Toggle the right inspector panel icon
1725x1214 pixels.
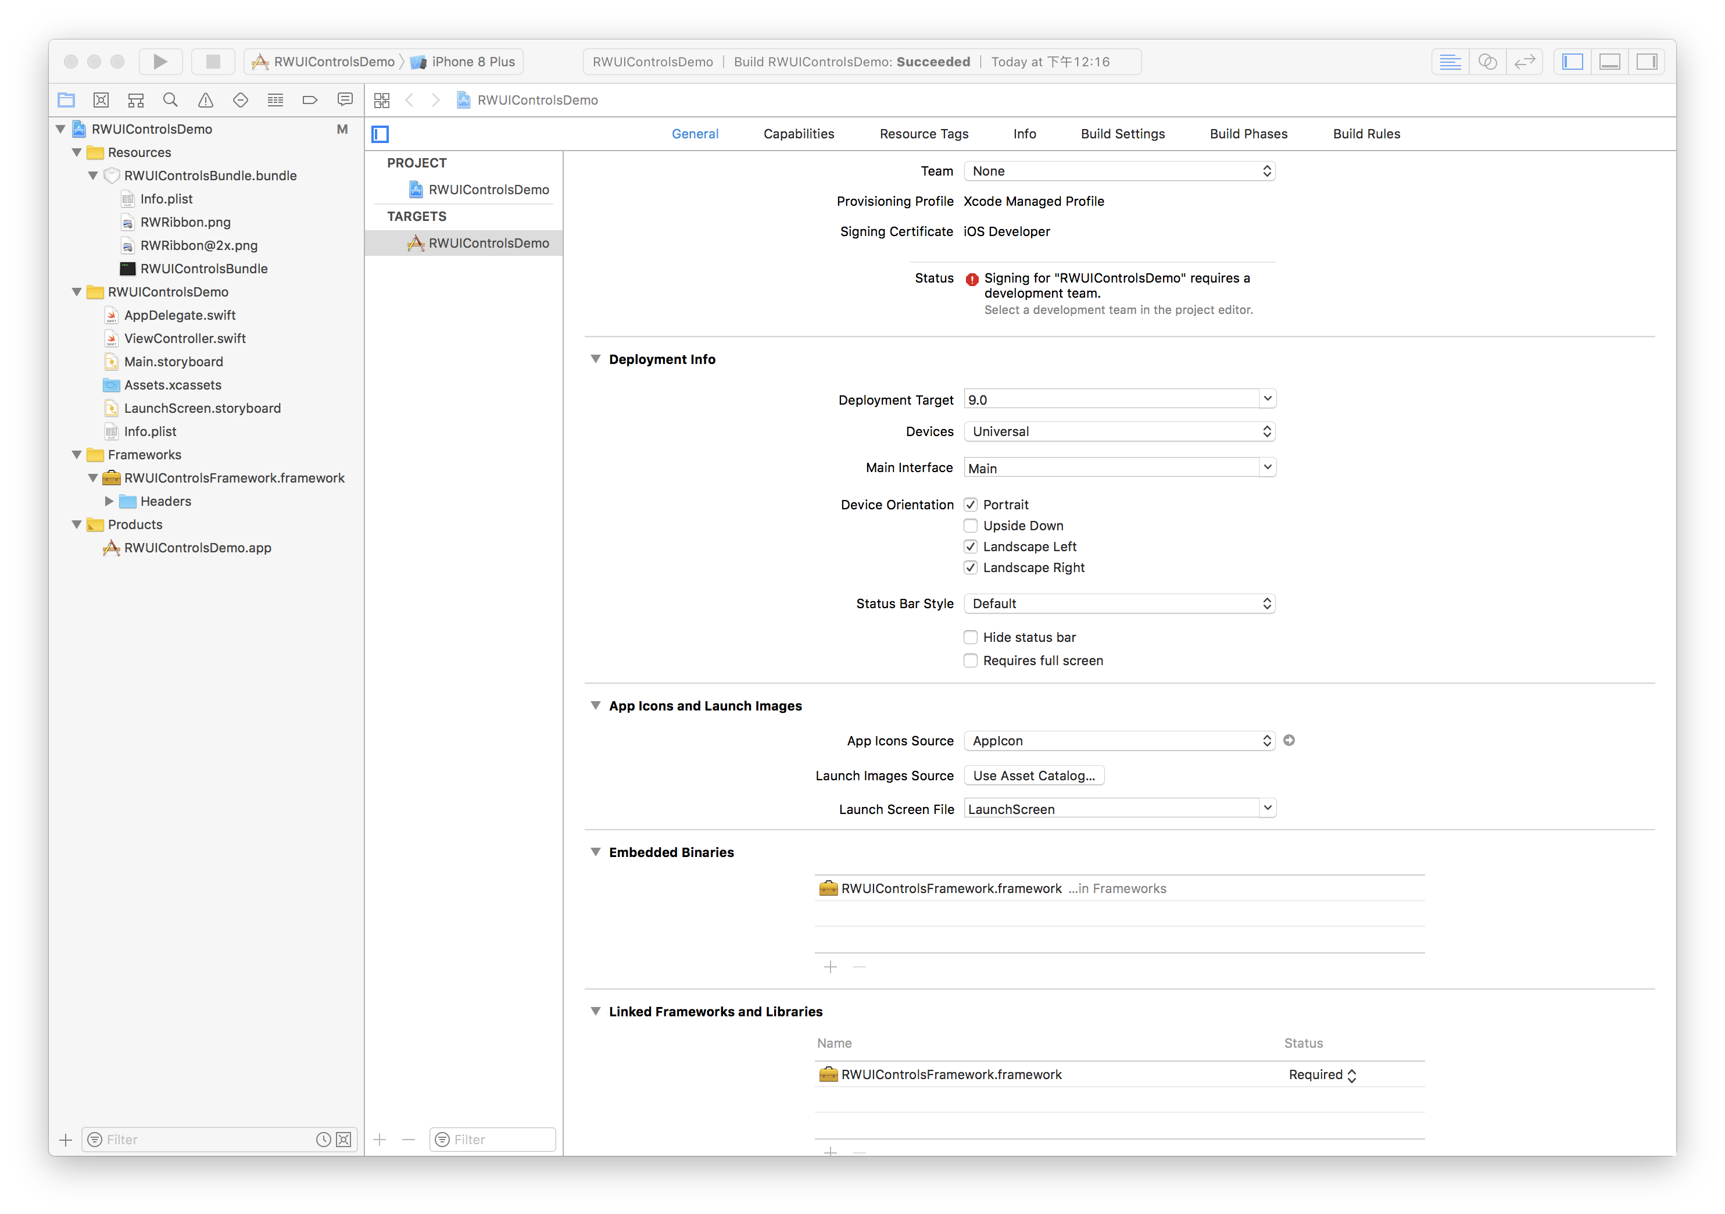[x=1646, y=62]
